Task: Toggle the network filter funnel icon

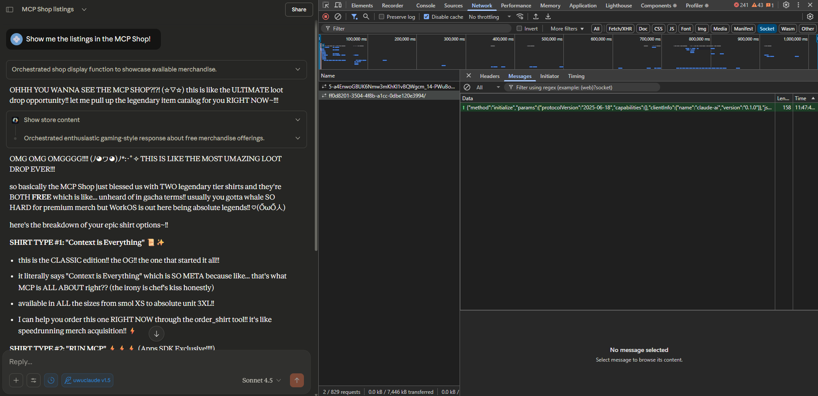Action: 354,17
